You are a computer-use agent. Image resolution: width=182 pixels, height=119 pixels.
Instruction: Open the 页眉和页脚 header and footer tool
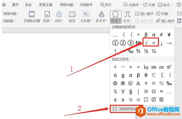pyautogui.click(x=32, y=17)
